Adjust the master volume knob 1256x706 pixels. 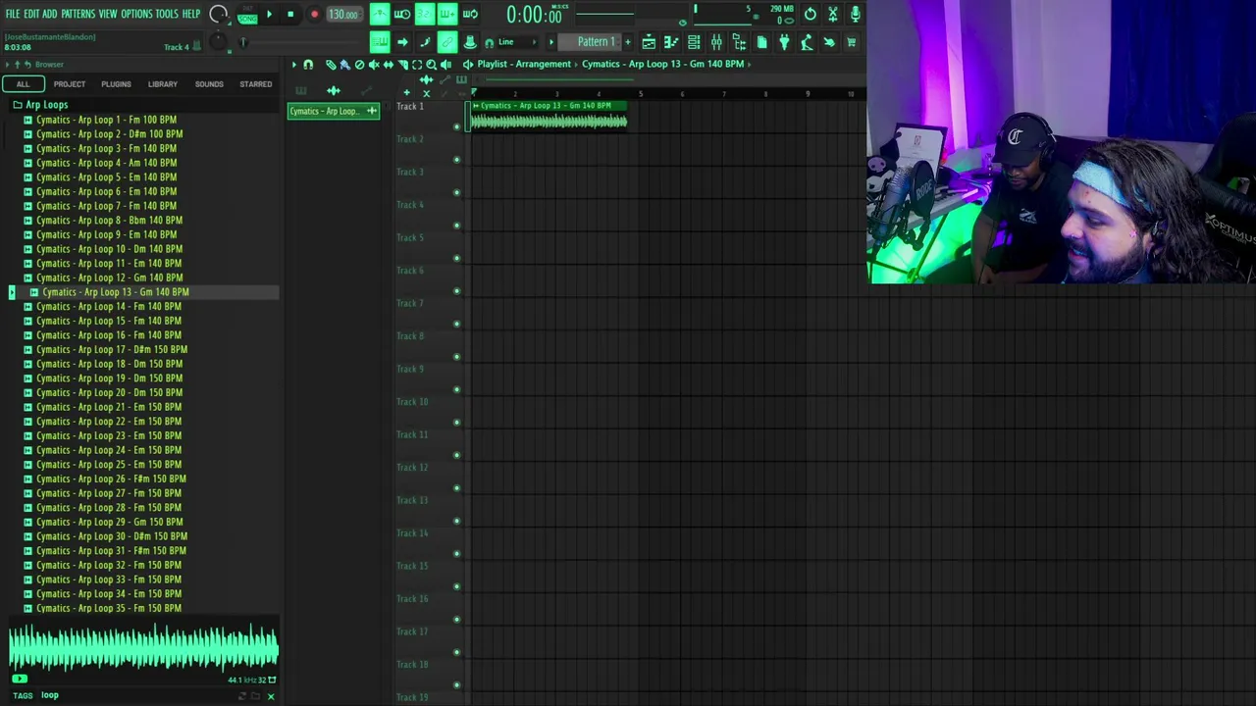click(219, 13)
